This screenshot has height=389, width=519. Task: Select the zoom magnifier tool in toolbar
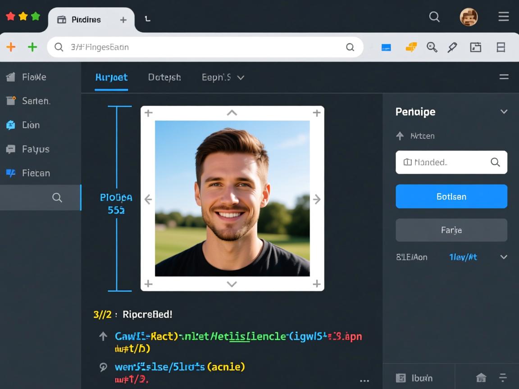tap(432, 47)
